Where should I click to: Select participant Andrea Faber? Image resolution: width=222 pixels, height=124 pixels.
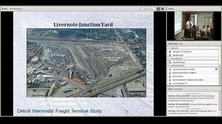[193, 76]
